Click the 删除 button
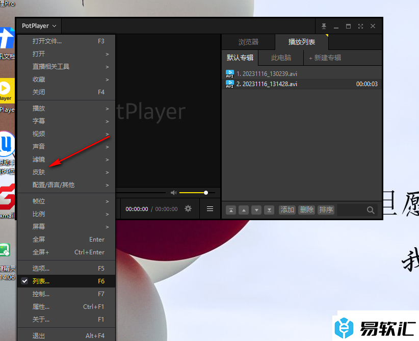 (x=307, y=210)
